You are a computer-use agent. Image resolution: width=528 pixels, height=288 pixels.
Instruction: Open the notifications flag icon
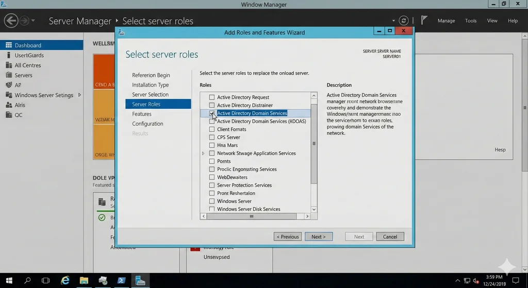click(424, 20)
